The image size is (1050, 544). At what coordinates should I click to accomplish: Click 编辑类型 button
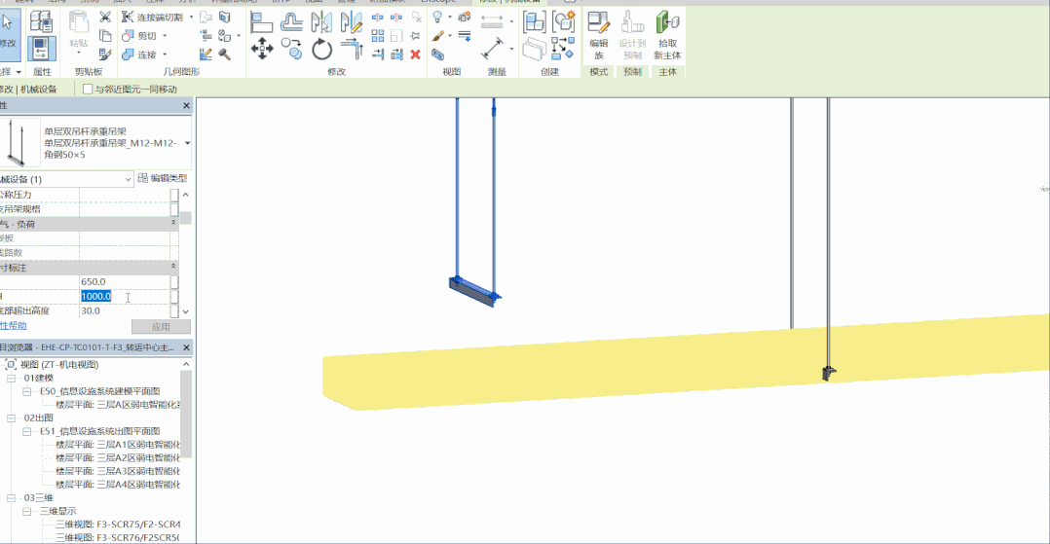coord(162,178)
